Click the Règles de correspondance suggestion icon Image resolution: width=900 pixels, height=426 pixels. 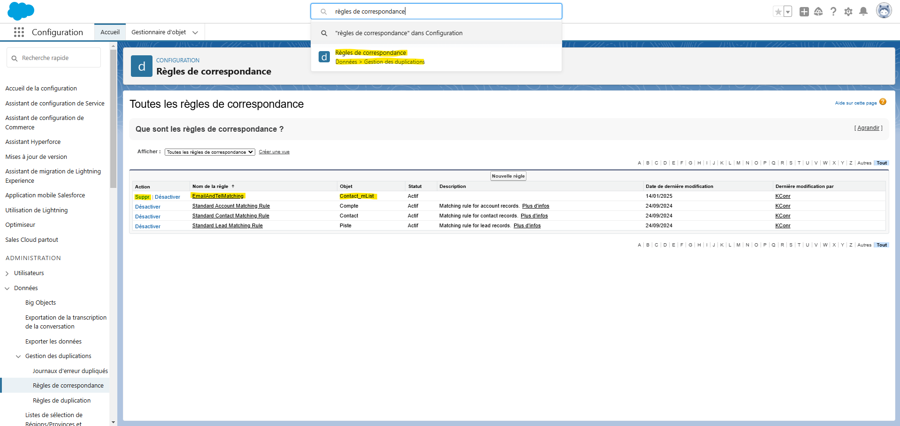coord(324,57)
